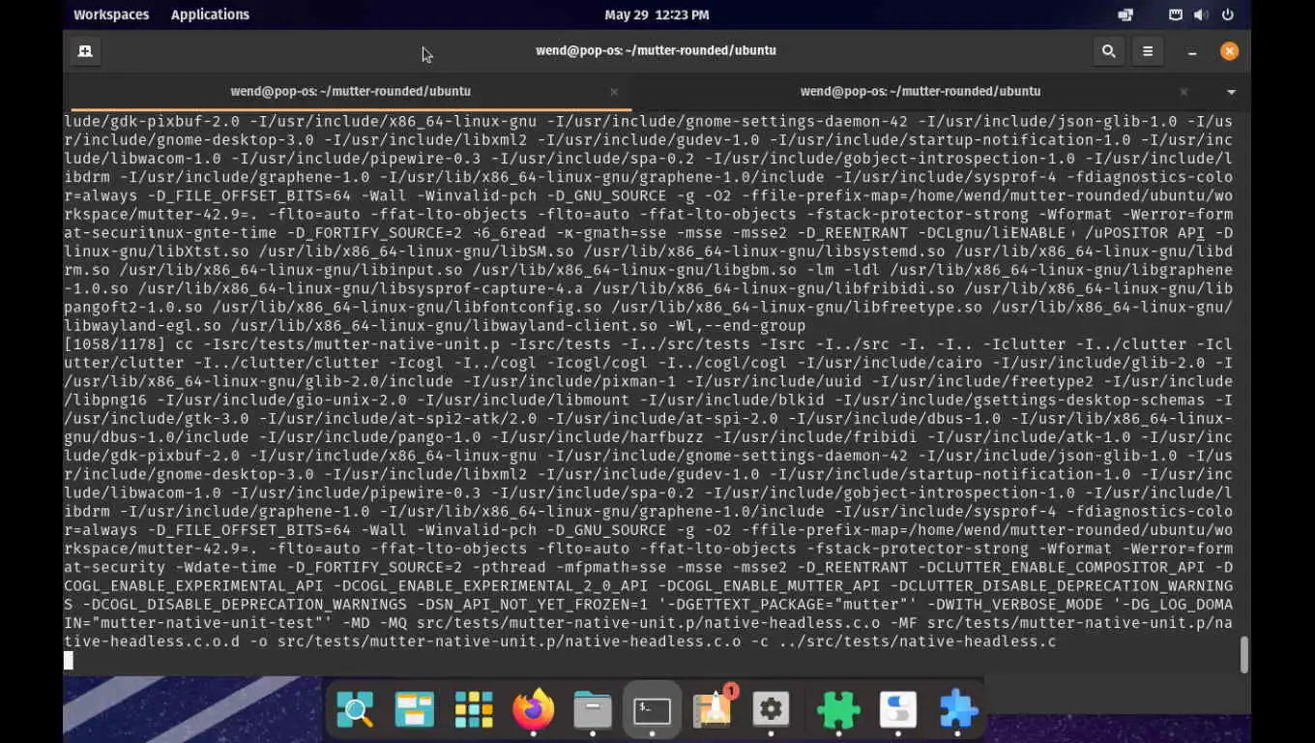Click the terminal vertical scrollbar handle

click(x=1243, y=655)
